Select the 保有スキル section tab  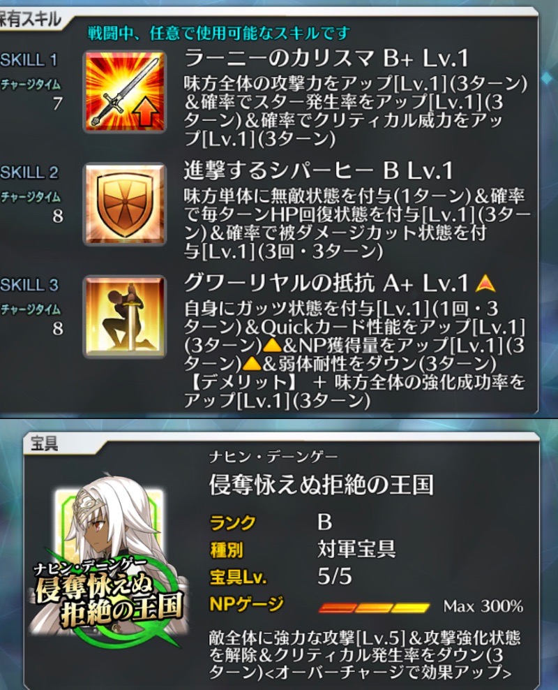[30, 19]
